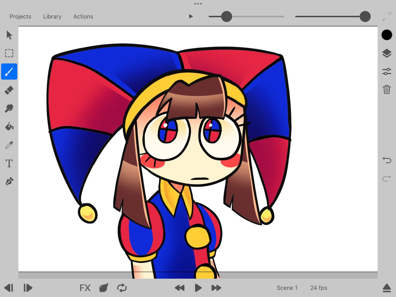Click the trash delete icon
Image resolution: width=396 pixels, height=297 pixels.
coord(387,89)
